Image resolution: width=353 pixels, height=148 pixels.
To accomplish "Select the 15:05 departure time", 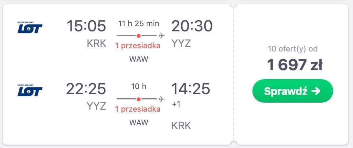I will point(86,26).
